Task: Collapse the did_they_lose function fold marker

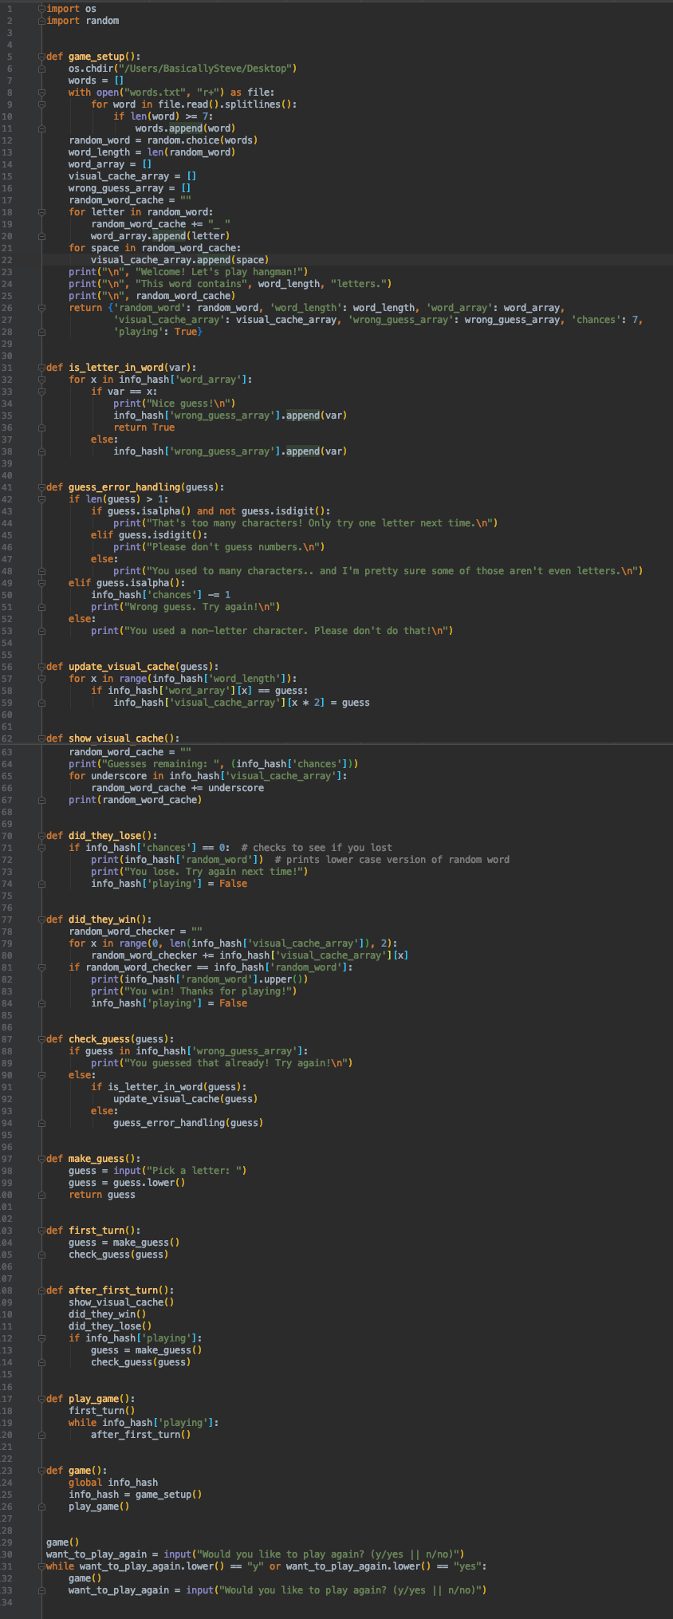Action: tap(41, 836)
